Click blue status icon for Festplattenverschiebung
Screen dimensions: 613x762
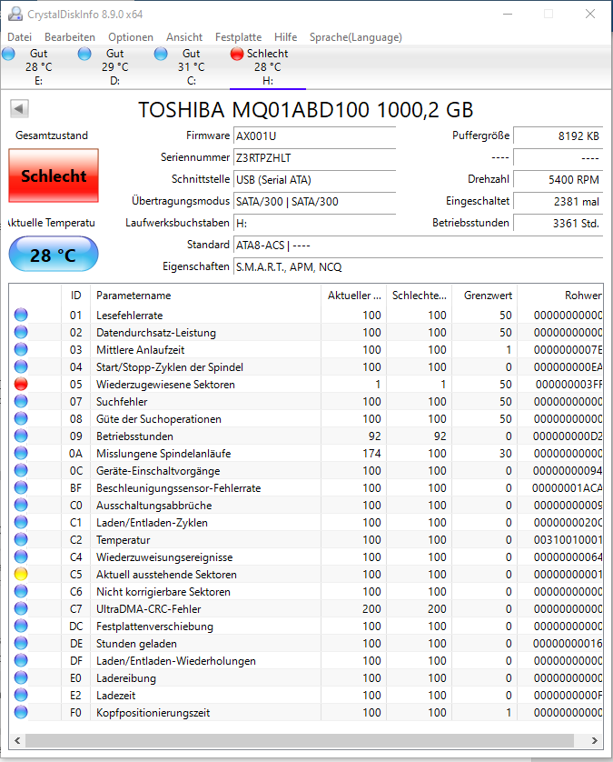21,626
